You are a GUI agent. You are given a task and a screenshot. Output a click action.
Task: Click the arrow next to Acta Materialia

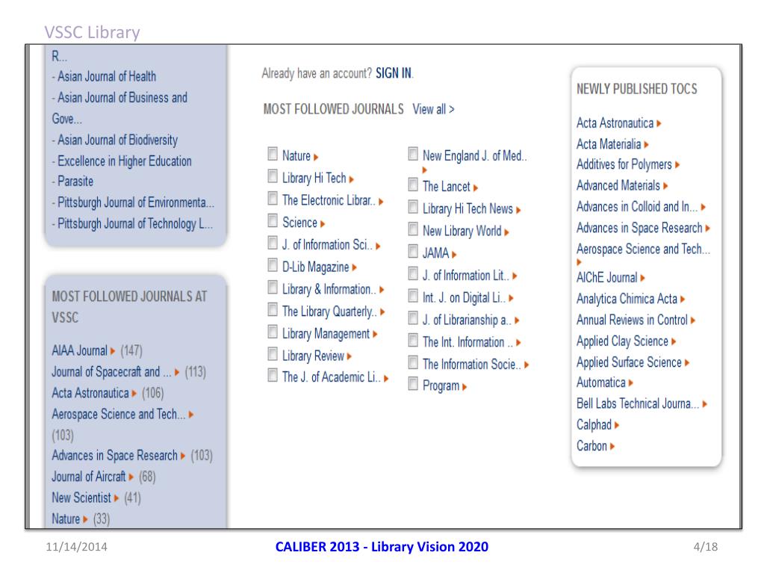(646, 145)
